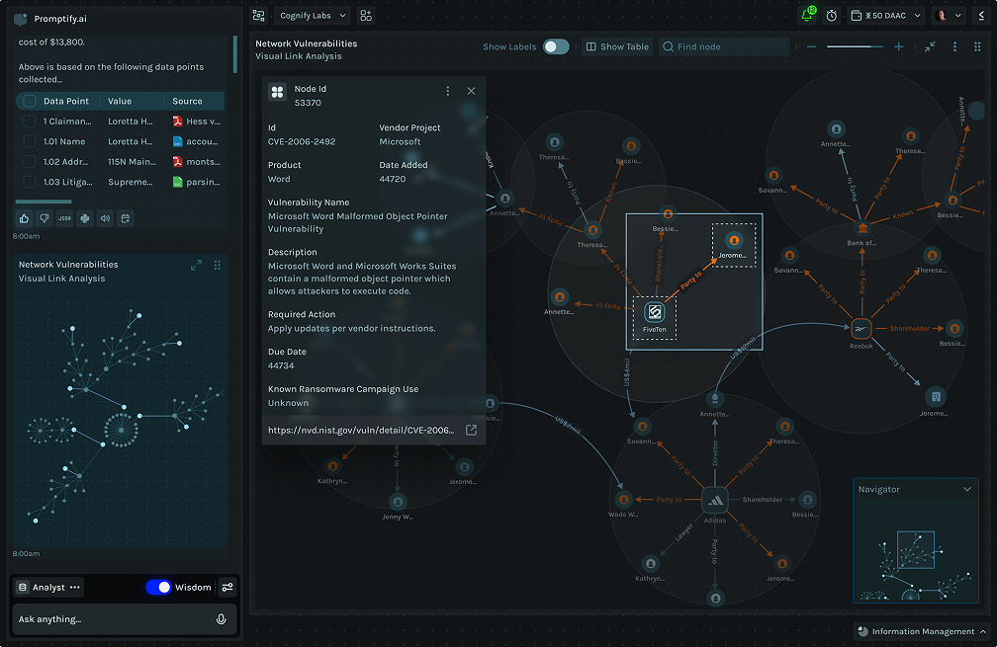The width and height of the screenshot is (997, 647).
Task: Click the Analyst three-dots options
Action: click(x=75, y=588)
